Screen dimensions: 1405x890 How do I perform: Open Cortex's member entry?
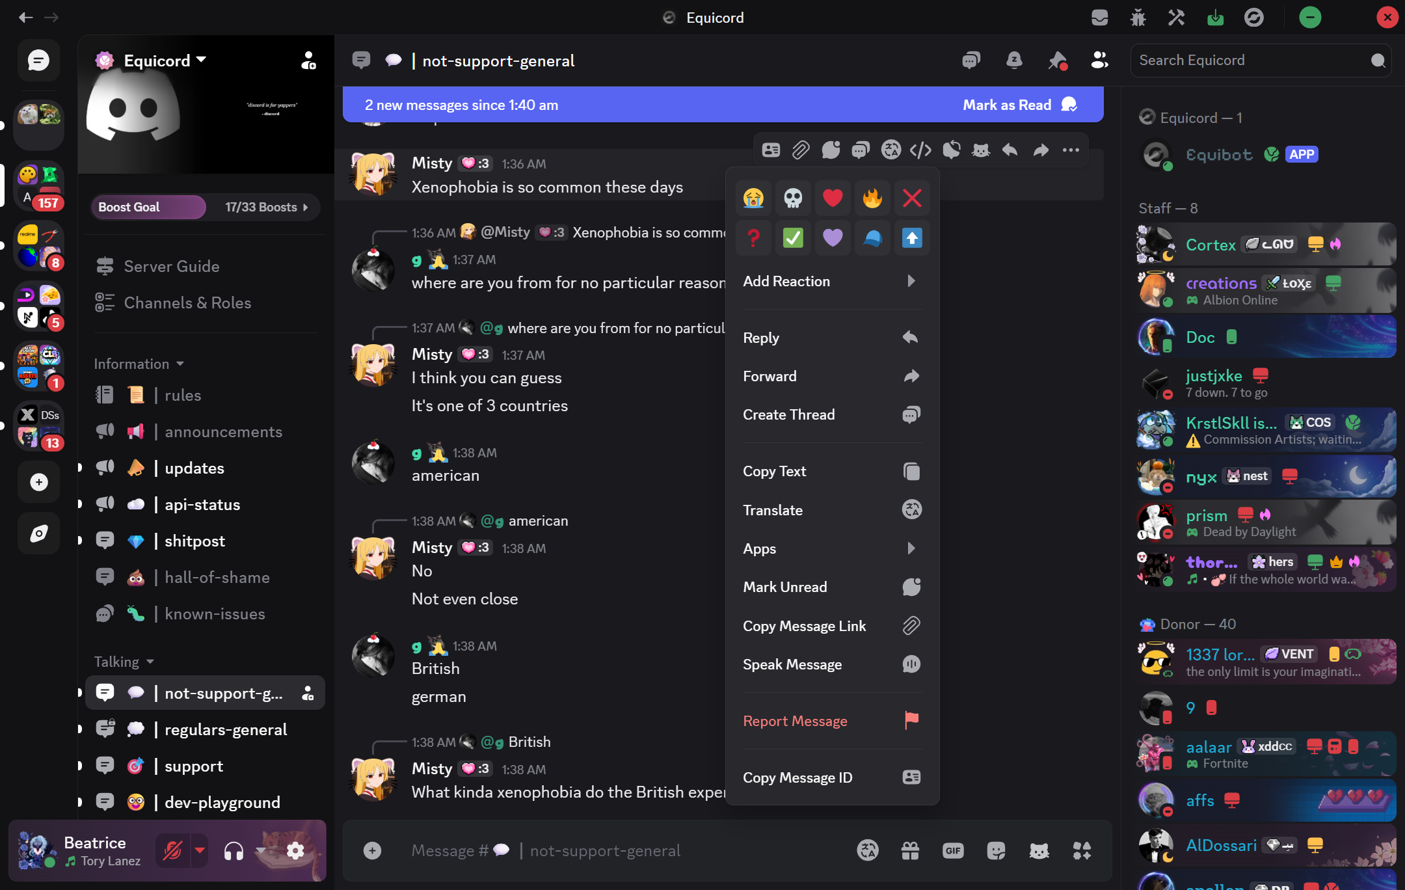pyautogui.click(x=1266, y=244)
